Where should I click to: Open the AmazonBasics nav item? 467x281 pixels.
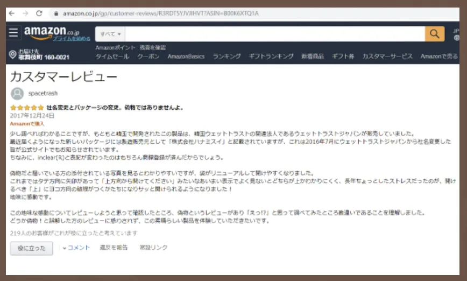[x=186, y=57]
